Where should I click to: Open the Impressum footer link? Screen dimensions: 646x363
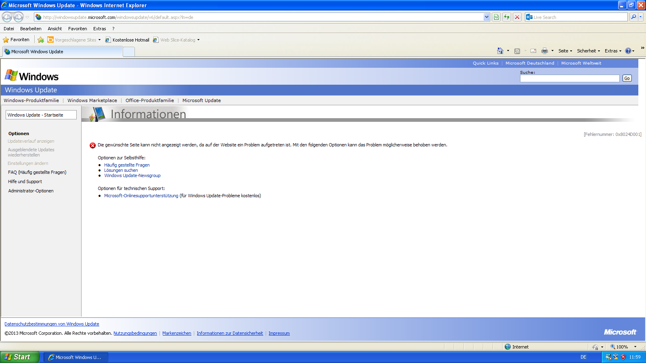coord(279,333)
